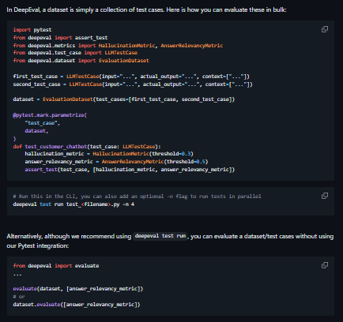The height and width of the screenshot is (322, 343).
Task: Click the 'hallucination_metric =' assignment line
Action: [109, 154]
